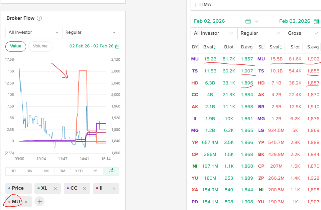
Task: Select the 1W timeframe tab
Action: coord(30,171)
